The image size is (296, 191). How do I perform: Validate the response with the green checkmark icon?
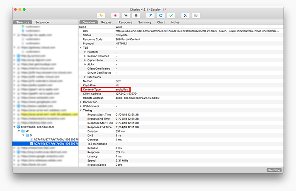click(x=171, y=15)
